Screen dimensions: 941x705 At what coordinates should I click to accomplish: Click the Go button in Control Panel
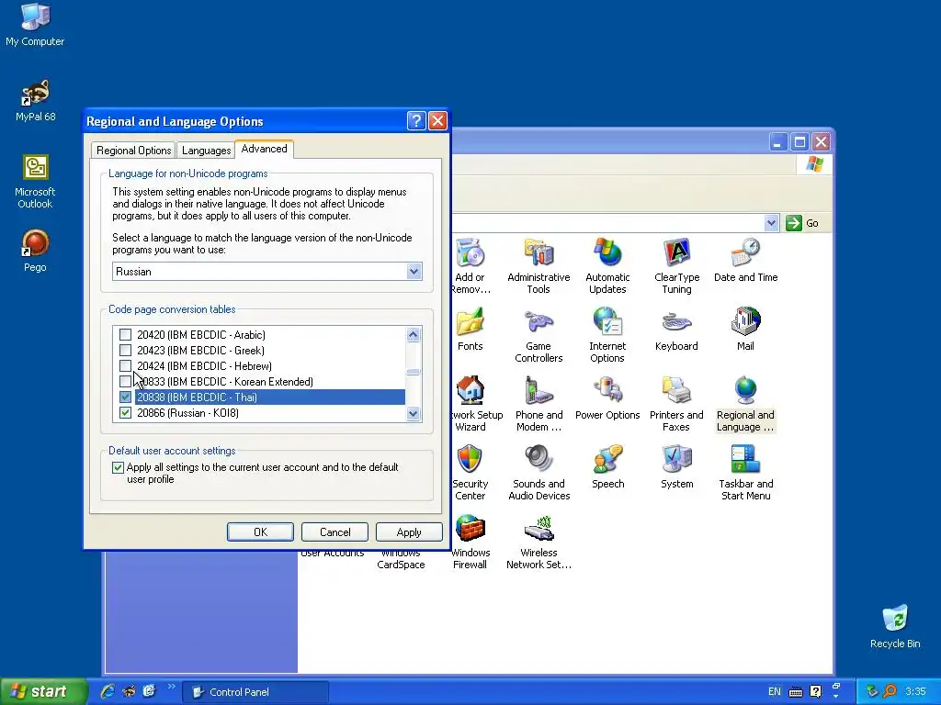(803, 223)
